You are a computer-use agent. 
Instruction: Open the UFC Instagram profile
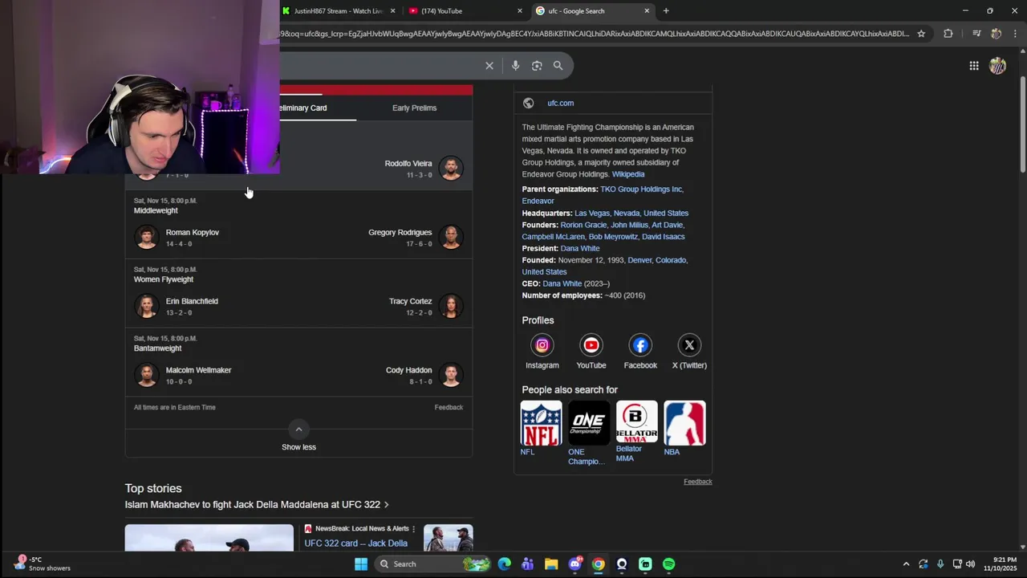[542, 352]
